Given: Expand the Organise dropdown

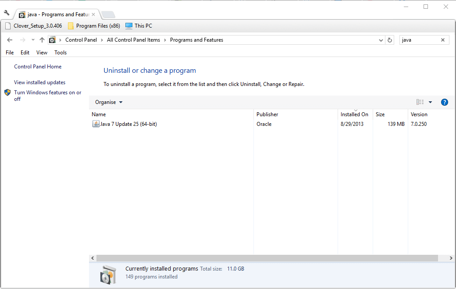Looking at the screenshot, I should pyautogui.click(x=109, y=102).
